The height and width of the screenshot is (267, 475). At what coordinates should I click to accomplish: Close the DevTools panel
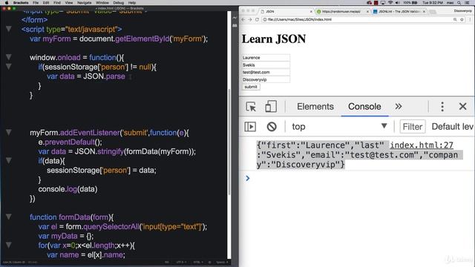(x=462, y=107)
